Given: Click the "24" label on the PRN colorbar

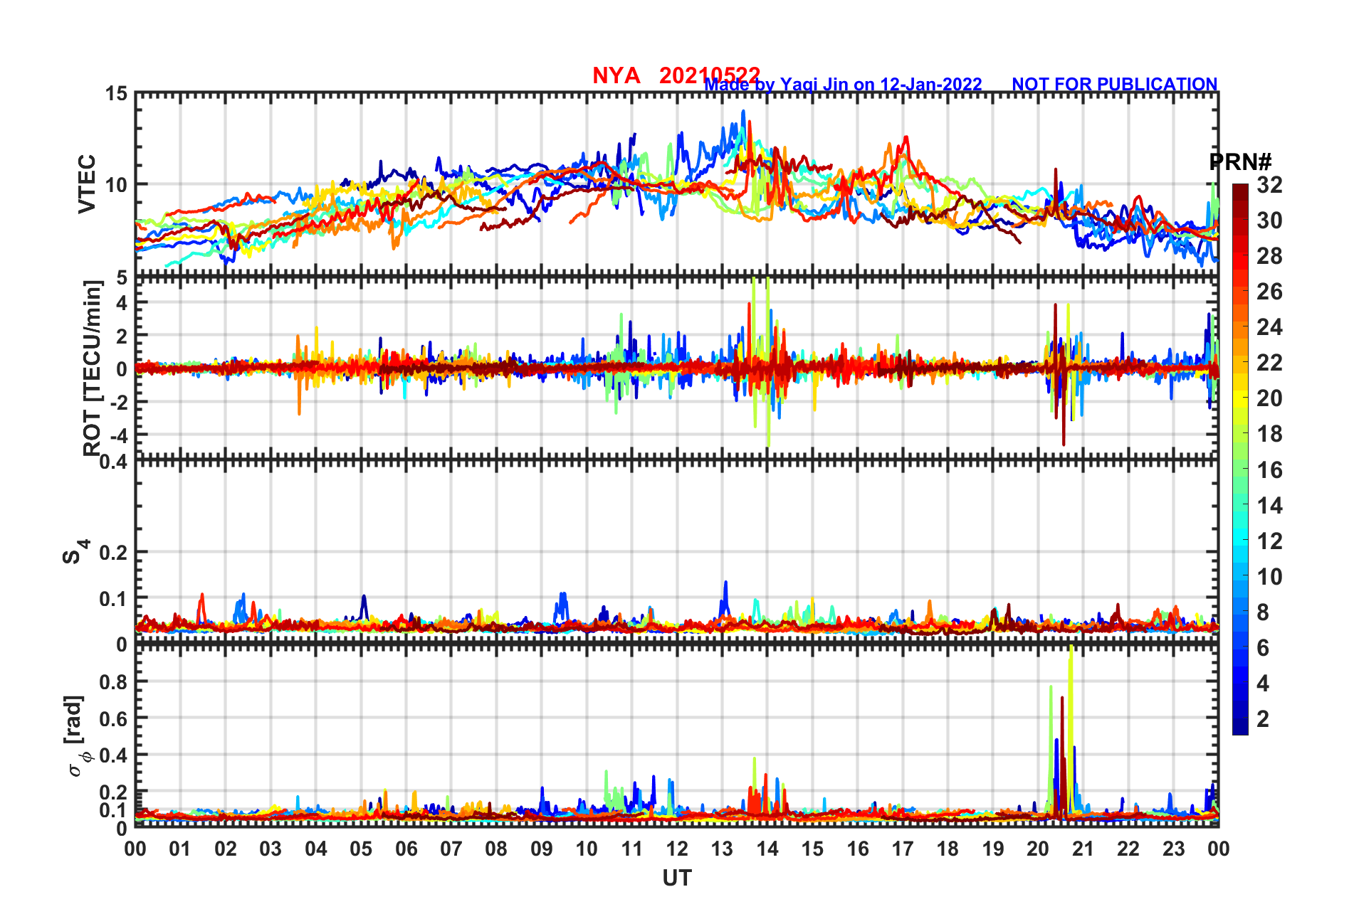Looking at the screenshot, I should [x=1269, y=327].
